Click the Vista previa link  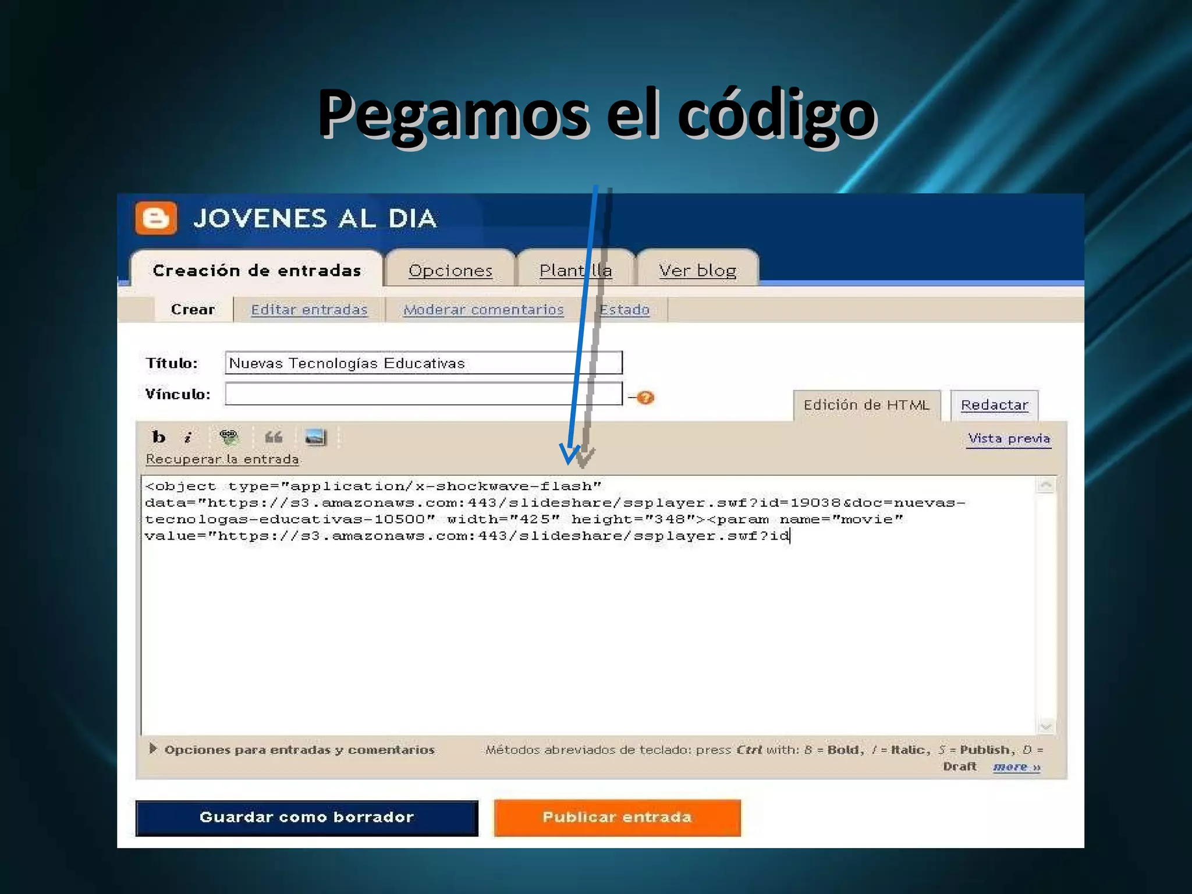coord(1009,438)
